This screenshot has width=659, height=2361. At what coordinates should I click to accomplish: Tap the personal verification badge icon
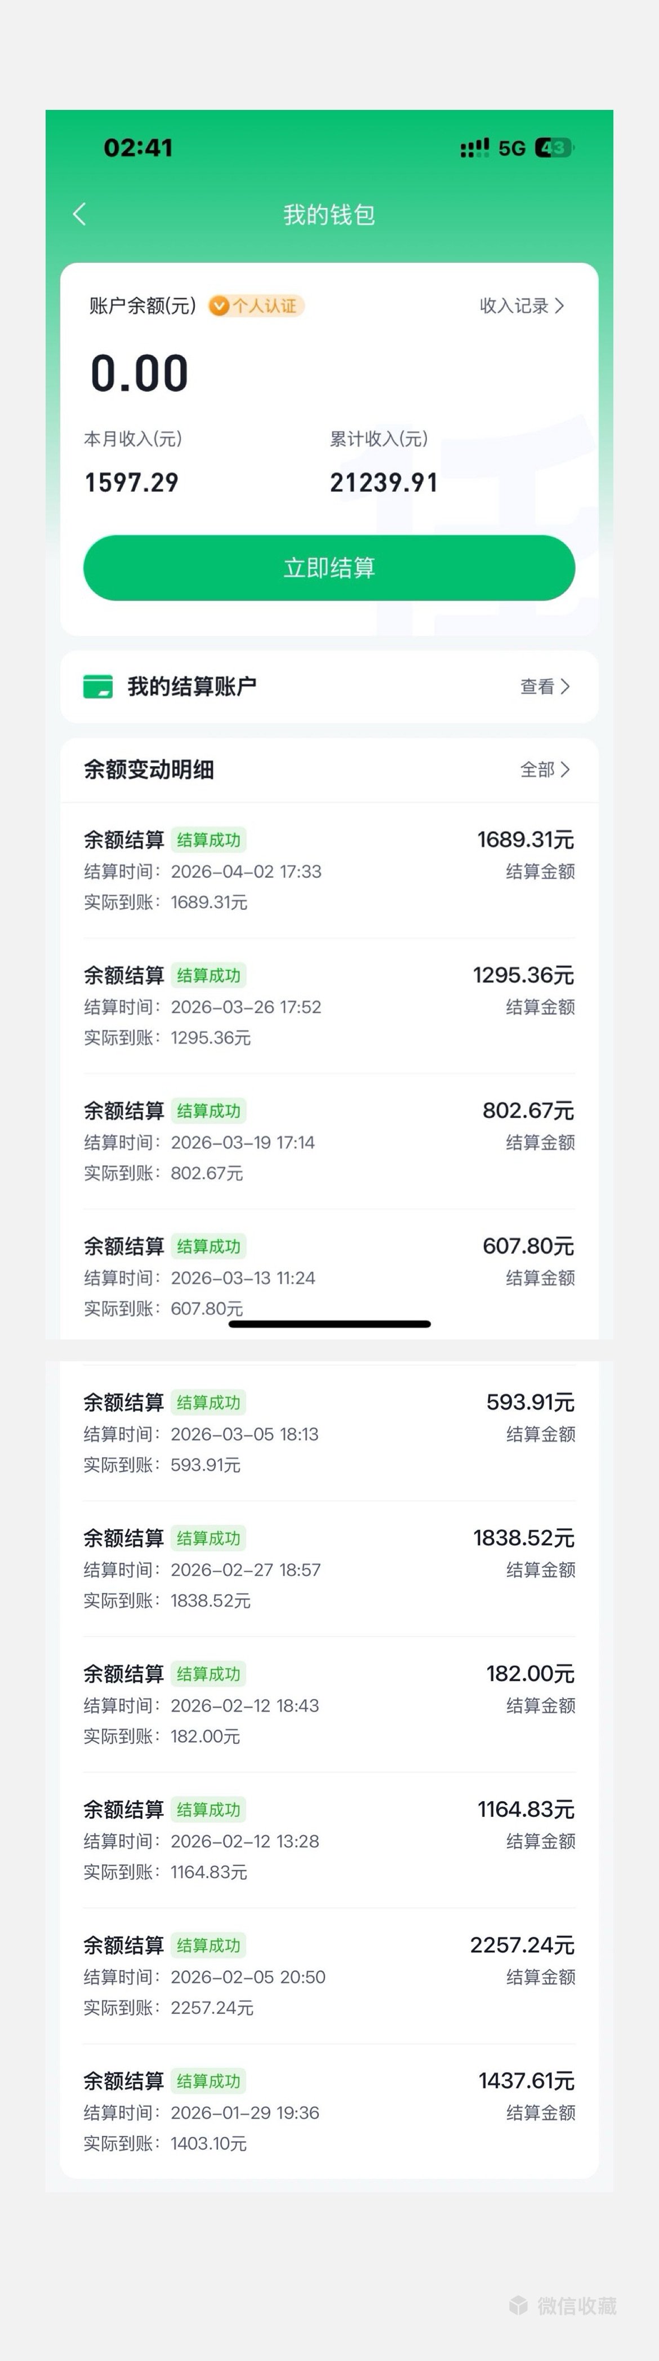coord(220,306)
